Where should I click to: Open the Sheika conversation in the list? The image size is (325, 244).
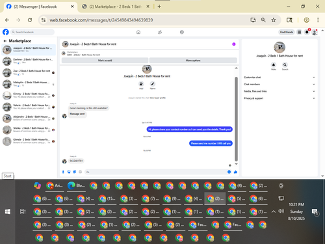29,129
